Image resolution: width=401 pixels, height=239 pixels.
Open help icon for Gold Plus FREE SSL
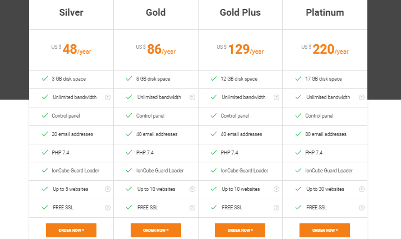click(276, 208)
